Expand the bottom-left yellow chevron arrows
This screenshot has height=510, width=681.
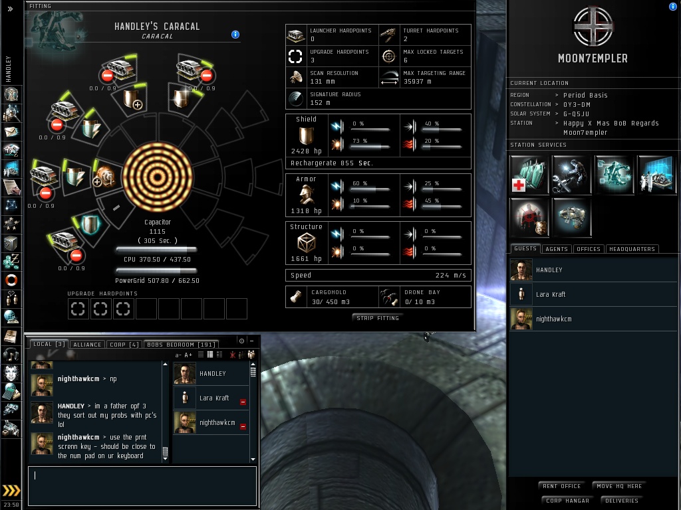11,491
